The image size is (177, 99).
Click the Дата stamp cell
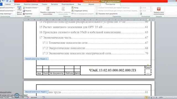click(x=77, y=73)
